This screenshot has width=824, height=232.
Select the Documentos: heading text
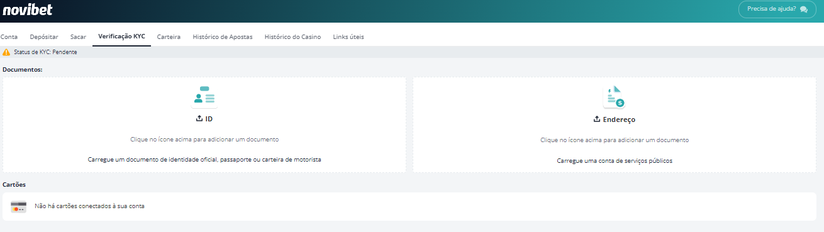(x=23, y=69)
